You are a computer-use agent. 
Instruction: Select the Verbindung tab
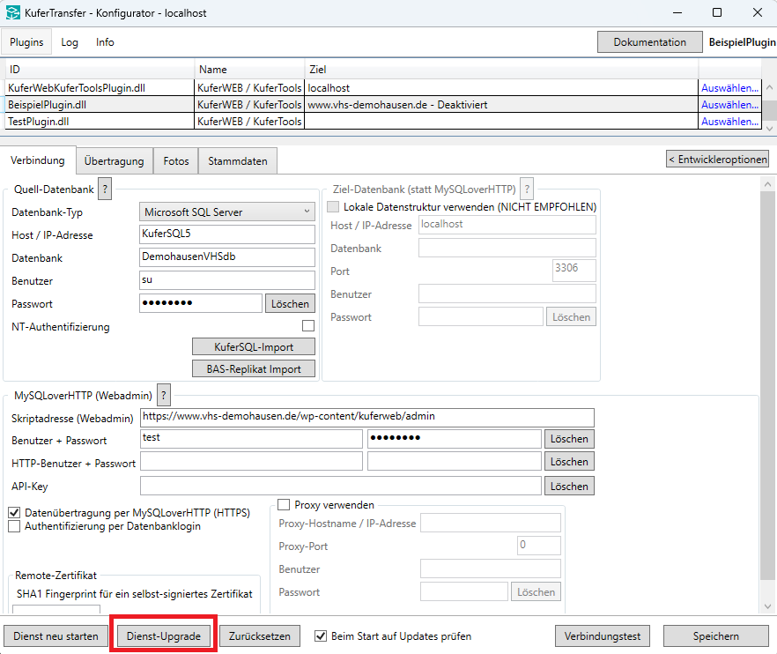tap(38, 160)
